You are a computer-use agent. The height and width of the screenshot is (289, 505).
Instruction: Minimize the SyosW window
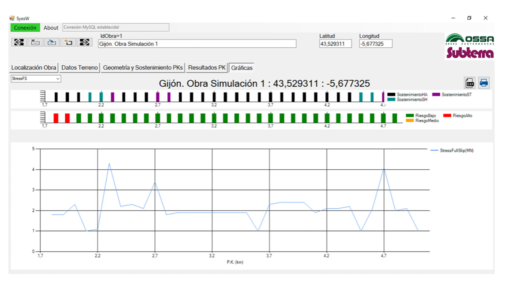[453, 18]
